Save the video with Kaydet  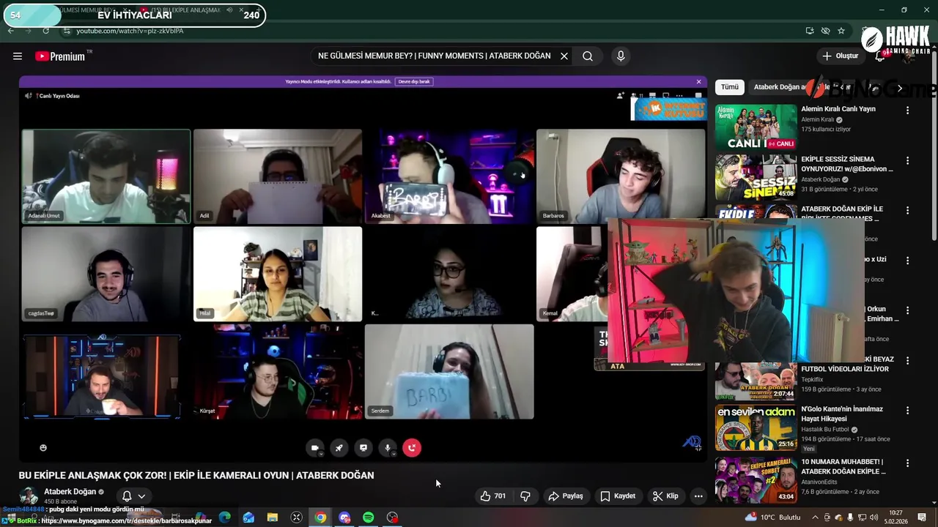tap(618, 496)
